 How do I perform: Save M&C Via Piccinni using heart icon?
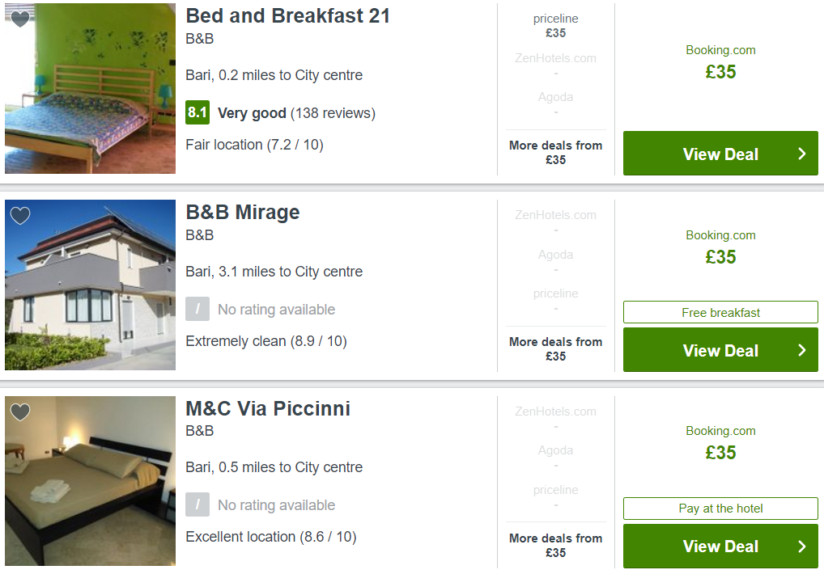coord(20,412)
